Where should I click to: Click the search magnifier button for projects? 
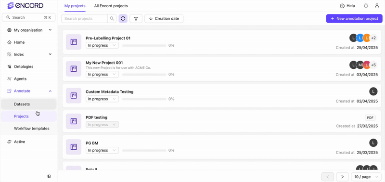(112, 18)
